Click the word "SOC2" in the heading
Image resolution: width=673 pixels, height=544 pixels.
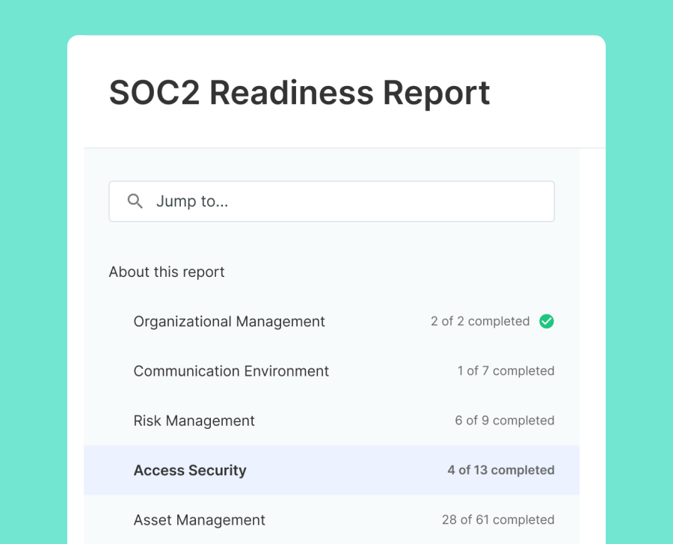point(154,93)
